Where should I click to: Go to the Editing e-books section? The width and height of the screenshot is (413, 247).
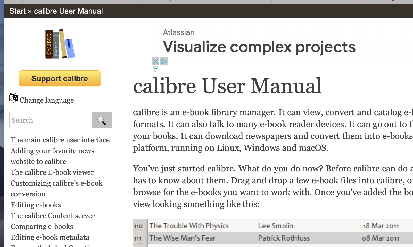click(36, 205)
